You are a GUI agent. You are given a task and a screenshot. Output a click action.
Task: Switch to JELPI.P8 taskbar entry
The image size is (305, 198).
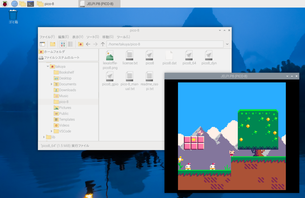[99, 4]
